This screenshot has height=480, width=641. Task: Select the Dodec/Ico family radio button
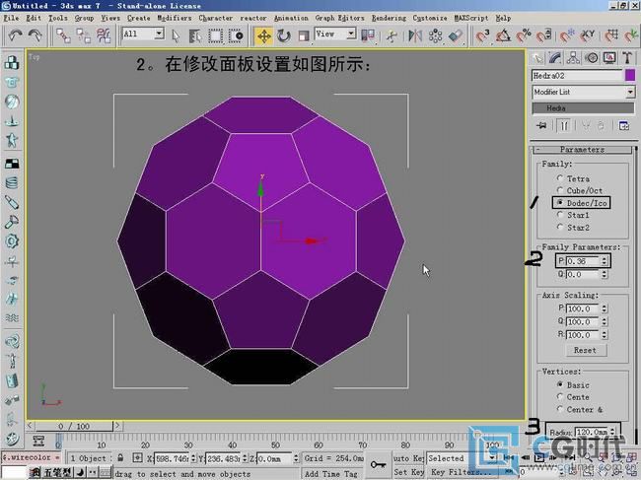pyautogui.click(x=560, y=202)
